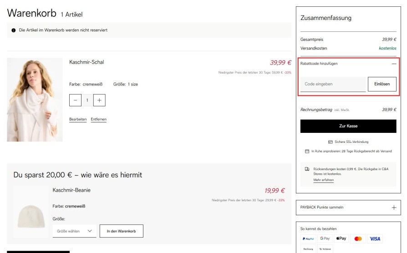Open the Mehr erfahren link
This screenshot has width=407, height=253.
[x=323, y=180]
